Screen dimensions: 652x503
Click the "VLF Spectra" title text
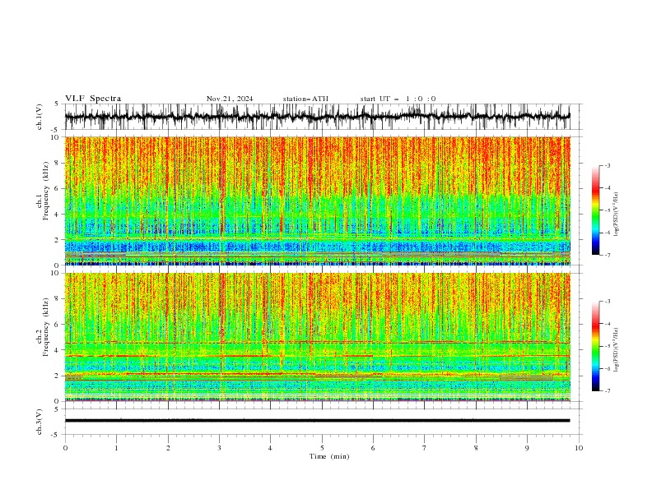(x=93, y=99)
